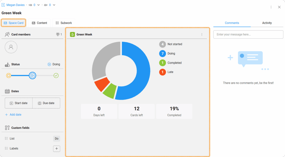Screen dimensions: 285x157
Task: Open the Activity tab
Action: pos(267,23)
